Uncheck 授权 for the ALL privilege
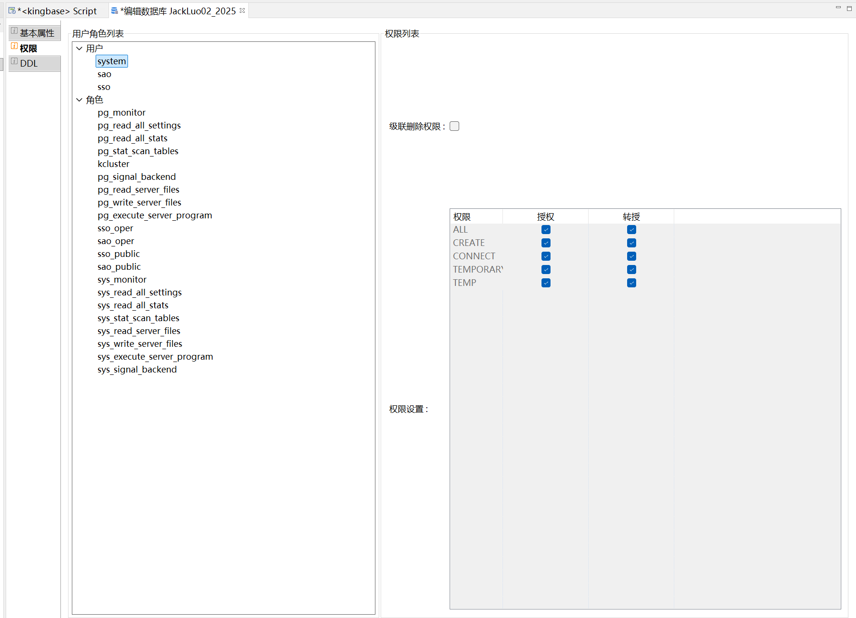Viewport: 856px width, 618px height. [x=546, y=229]
